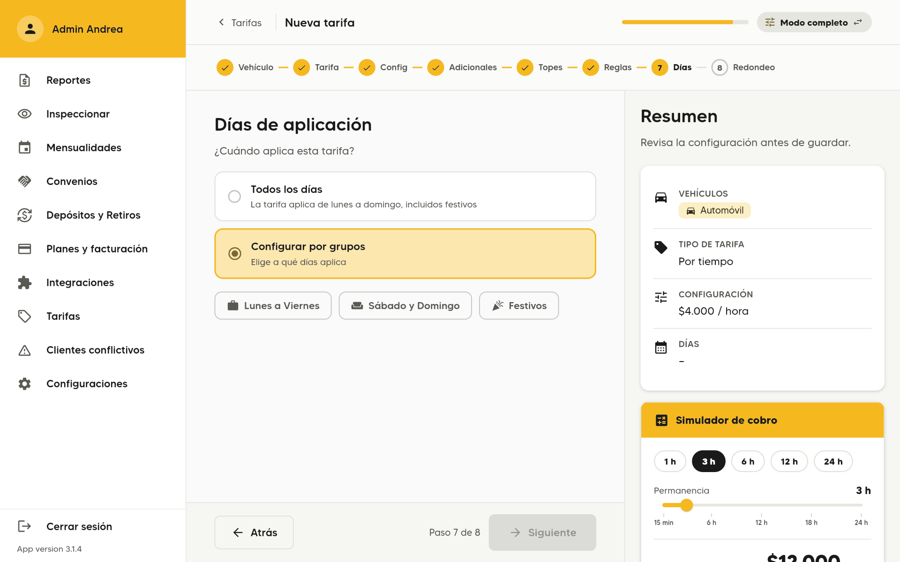
Task: Click the Siguiente button
Action: click(542, 532)
